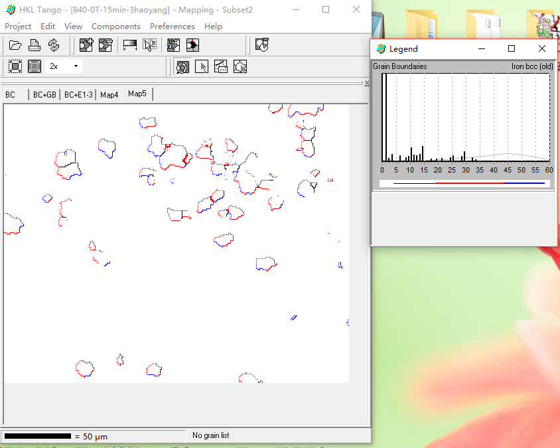Click the blue segment of the legend color bar
Viewport: 560px width, 448px height.
click(x=524, y=183)
